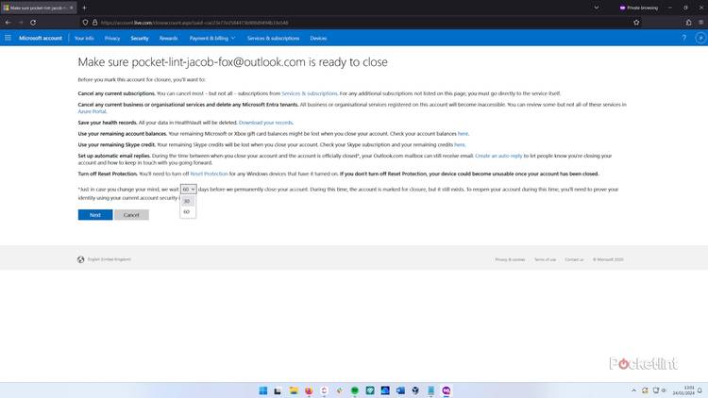
Task: Open the Spotify green taskbar icon
Action: 355,390
